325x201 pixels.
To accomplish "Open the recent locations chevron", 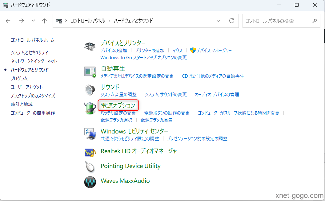I will 33,21.
